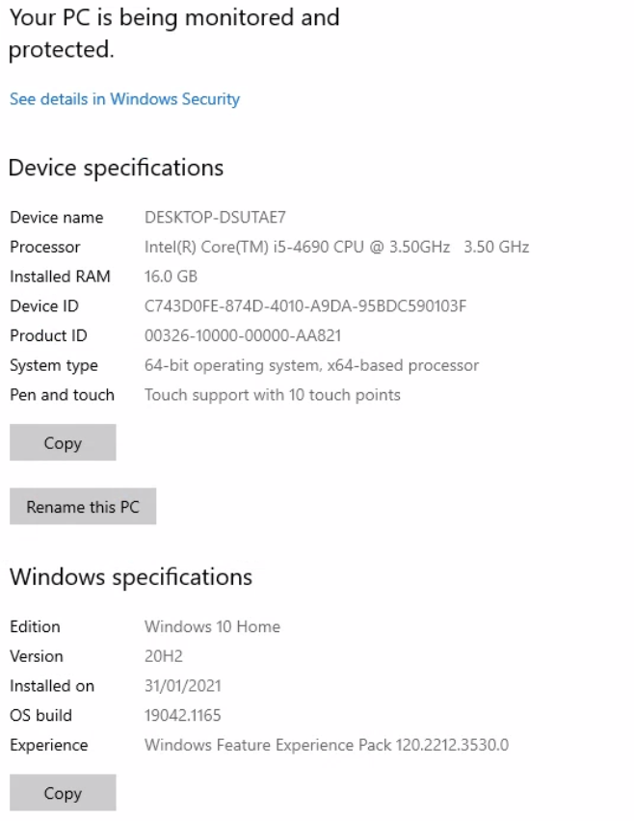Copy the Windows specifications details
Screen dimensions: 634x821
63,793
